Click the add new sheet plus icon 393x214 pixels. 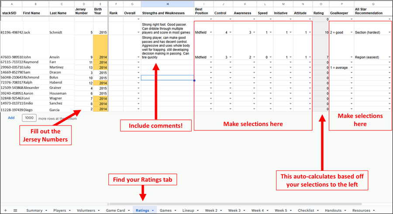pos(6,211)
